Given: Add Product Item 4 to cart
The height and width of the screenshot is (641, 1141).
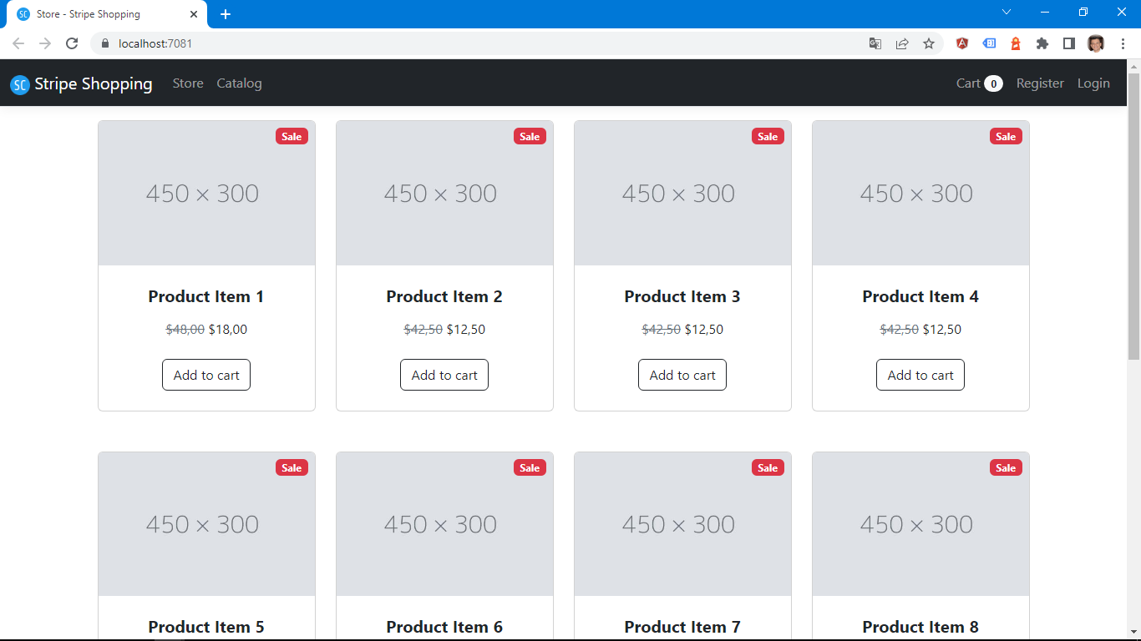Looking at the screenshot, I should point(920,375).
